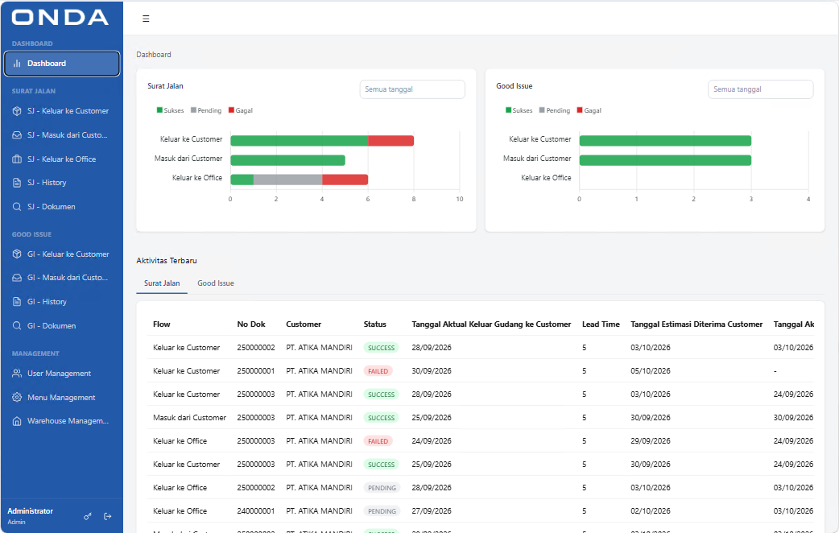Click the Dashboard bar chart icon
This screenshot has width=839, height=533.
pyautogui.click(x=17, y=63)
